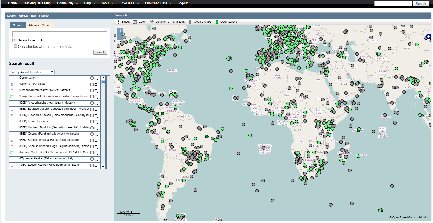433x223 pixels.
Task: Activate the Select map tool
Action: [x=123, y=22]
